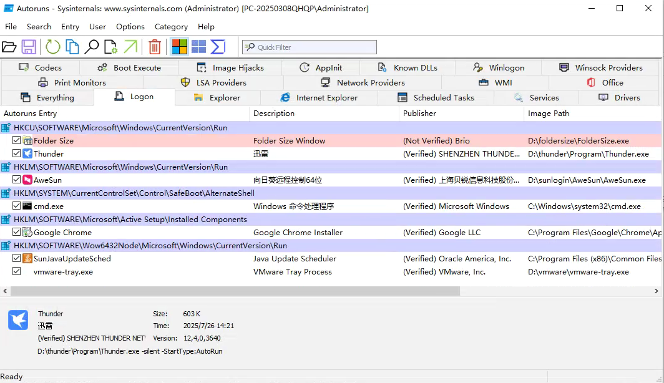
Task: Click the Copy toolbar icon
Action: (x=72, y=47)
